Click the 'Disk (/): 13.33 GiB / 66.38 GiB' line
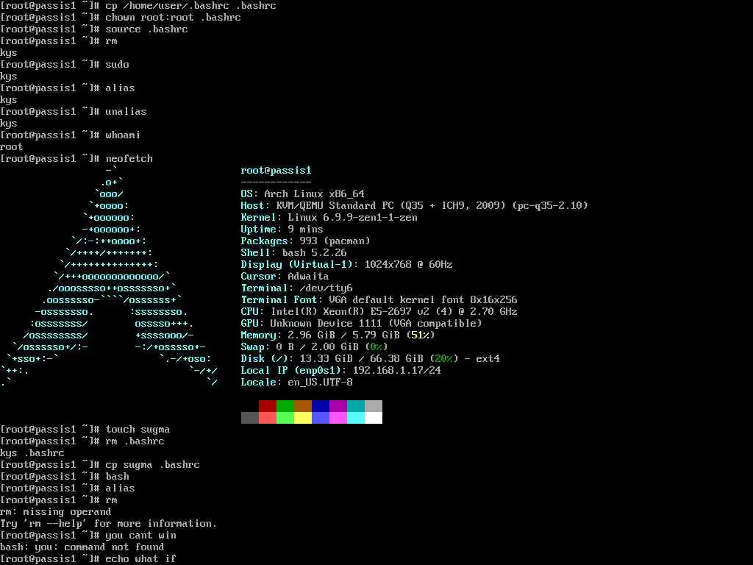Screen dimensions: 753x565 pos(371,359)
